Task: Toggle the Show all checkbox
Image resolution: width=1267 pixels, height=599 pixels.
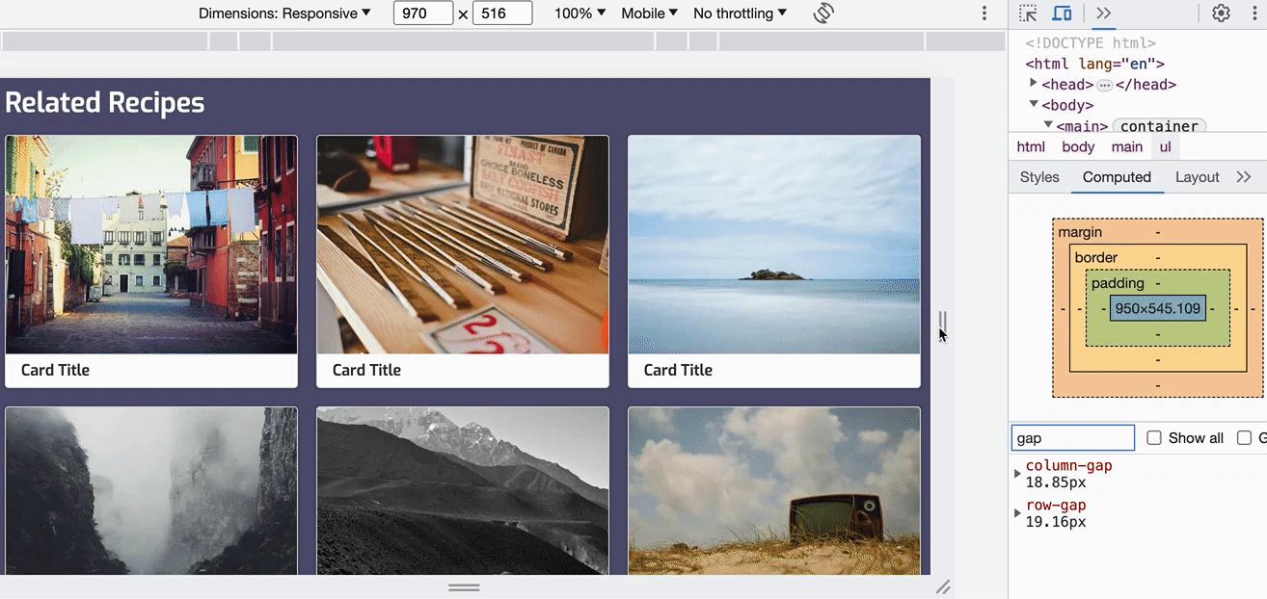Action: point(1154,438)
